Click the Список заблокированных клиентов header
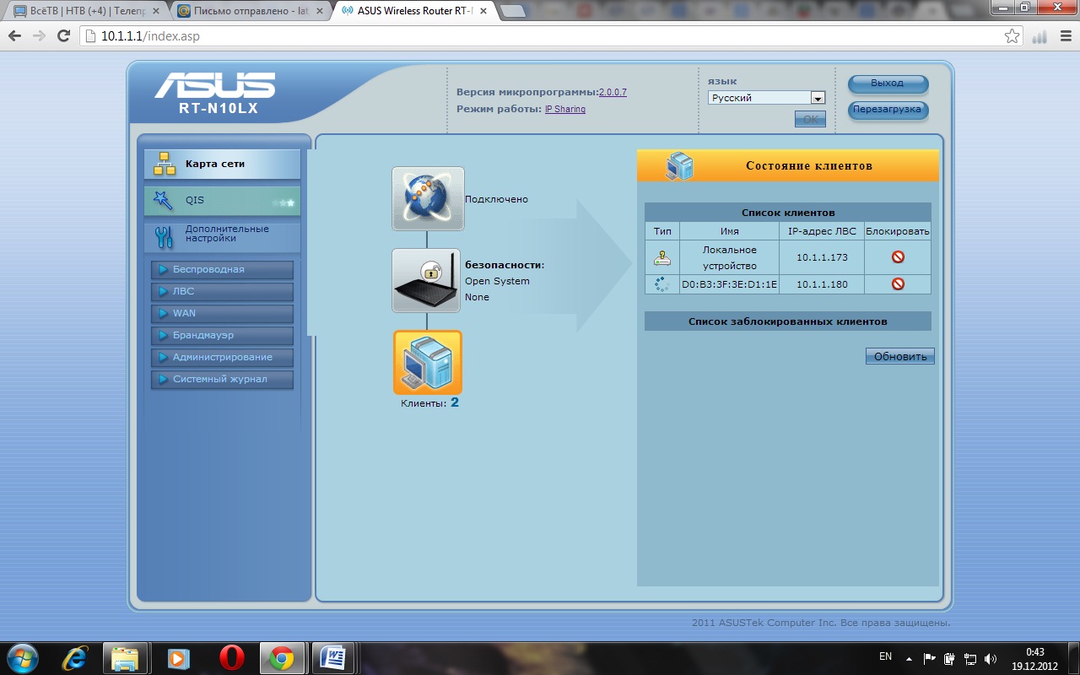 788,321
